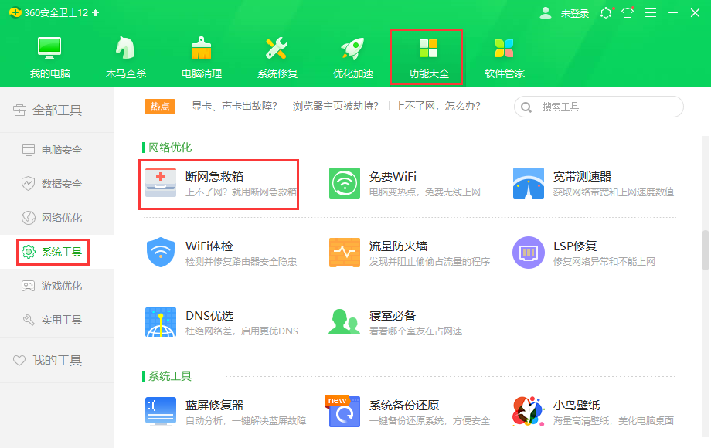This screenshot has height=448, width=711.
Task: Launch 免费WiFi green icon
Action: pyautogui.click(x=345, y=183)
